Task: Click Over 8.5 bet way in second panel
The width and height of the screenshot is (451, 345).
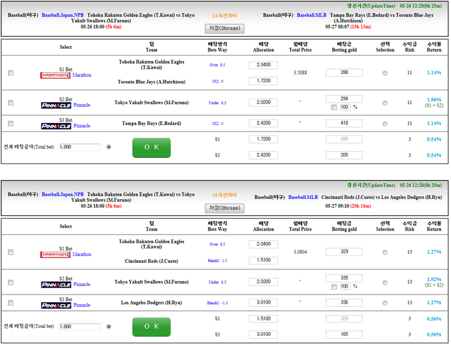Action: [x=218, y=244]
